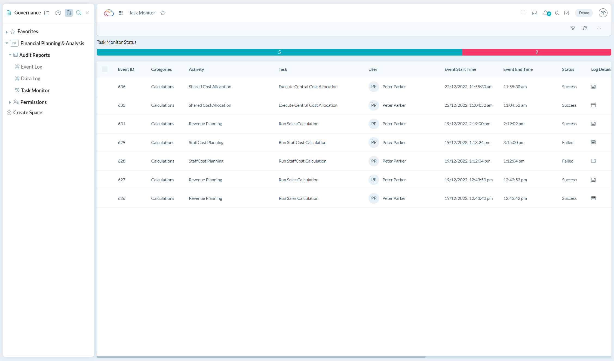Click the red failed segment of status bar
The image size is (614, 361).
click(536, 52)
